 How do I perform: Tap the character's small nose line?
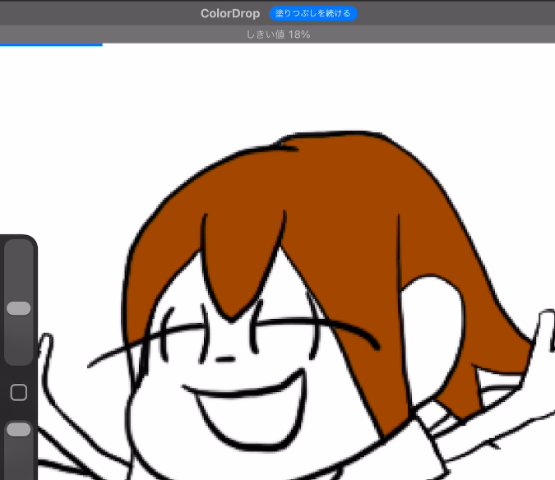pos(224,360)
